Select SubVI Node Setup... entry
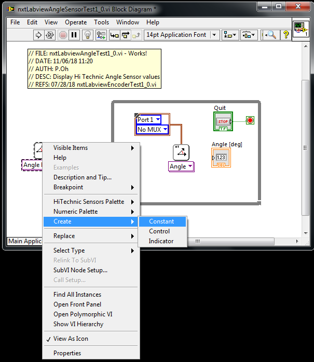Screen dimensions: 314x362 click(91, 270)
